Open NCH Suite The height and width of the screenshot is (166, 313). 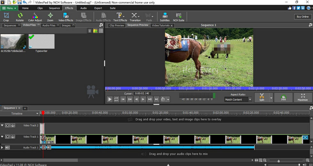pyautogui.click(x=179, y=17)
